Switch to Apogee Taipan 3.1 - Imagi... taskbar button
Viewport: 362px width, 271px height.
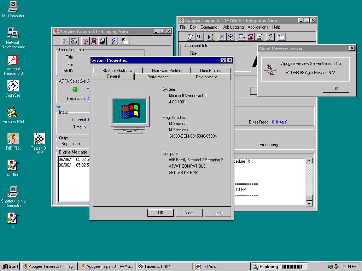(x=49, y=266)
